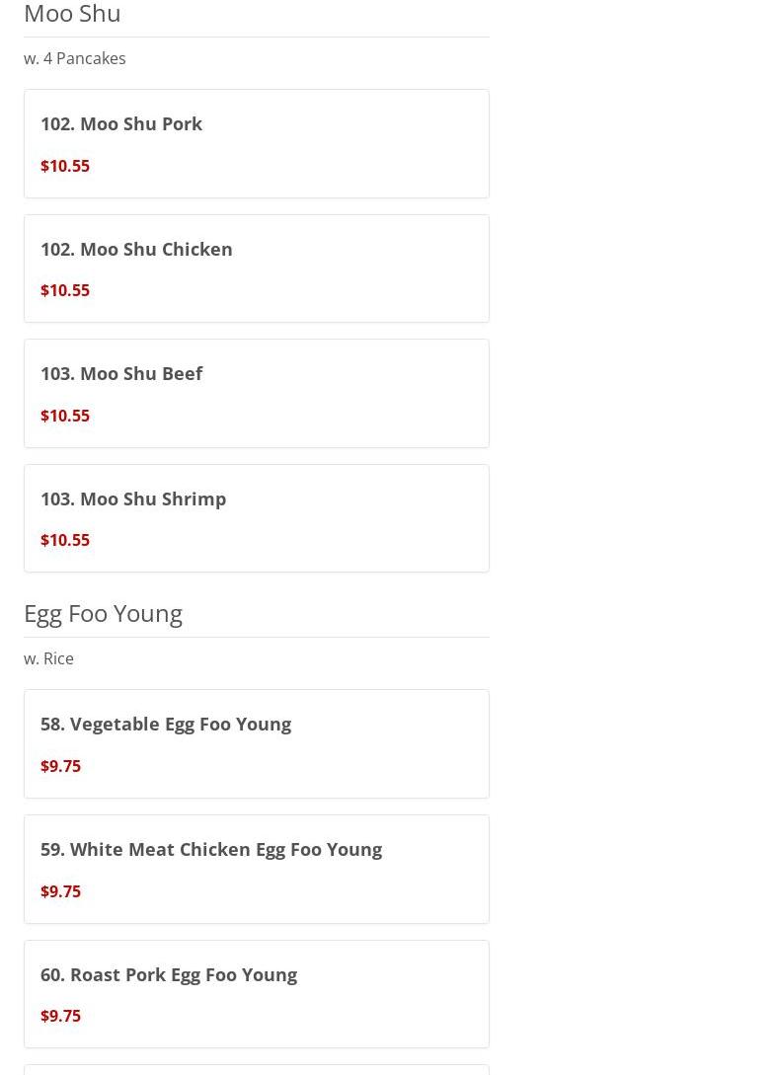Viewport: 775px width, 1075px height.
Task: Open the 102. Moo Shu Pork item
Action: pos(121,124)
